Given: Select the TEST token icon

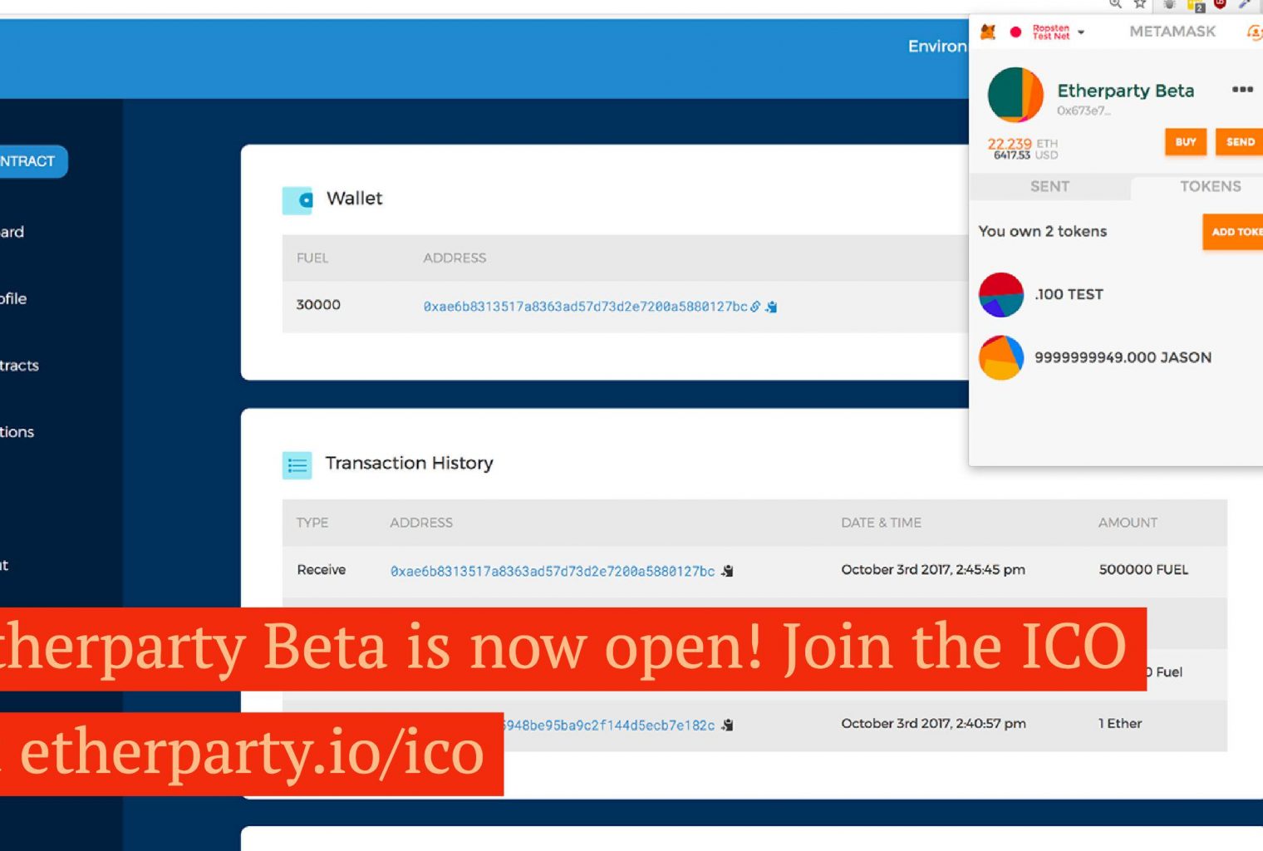Looking at the screenshot, I should (x=1001, y=295).
